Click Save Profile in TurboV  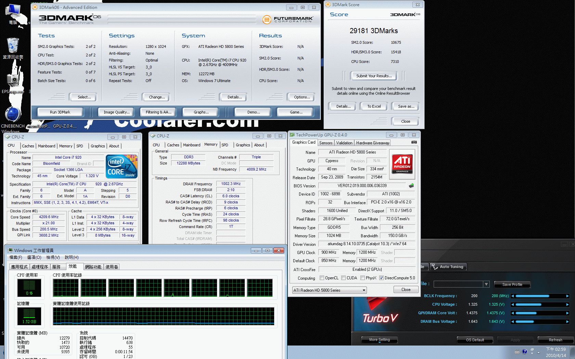pos(512,284)
